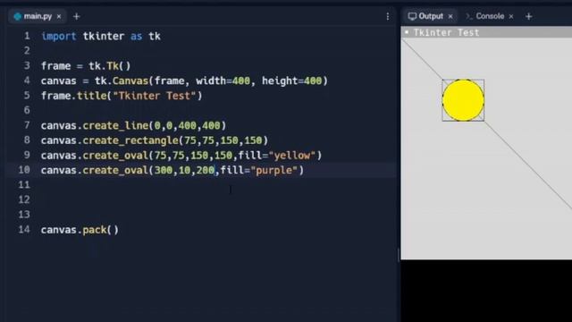Viewport: 572px width, 322px height.
Task: Click the prompt icon on Console tab
Action: 468,16
